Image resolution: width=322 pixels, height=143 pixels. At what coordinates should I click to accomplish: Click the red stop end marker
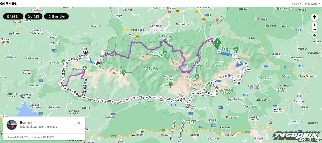coord(205,42)
